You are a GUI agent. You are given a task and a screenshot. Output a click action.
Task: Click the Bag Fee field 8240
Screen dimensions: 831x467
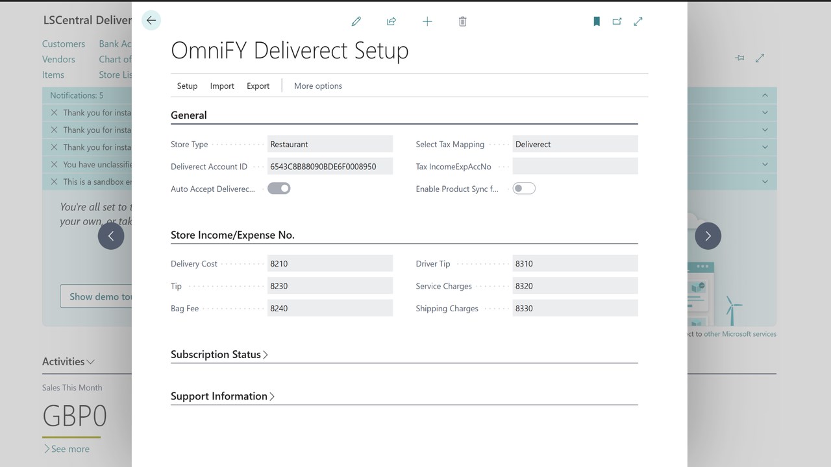click(330, 308)
